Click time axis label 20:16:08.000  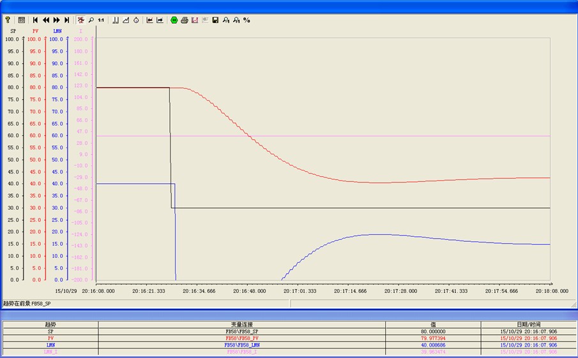[98, 291]
